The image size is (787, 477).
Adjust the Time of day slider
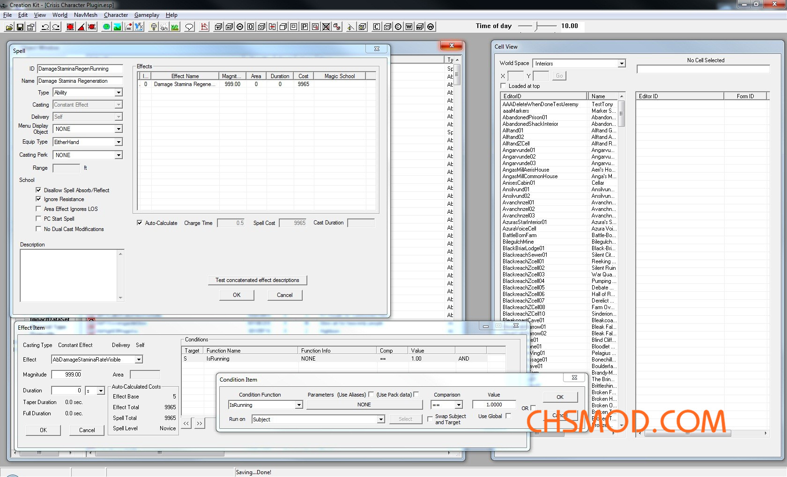(x=537, y=26)
